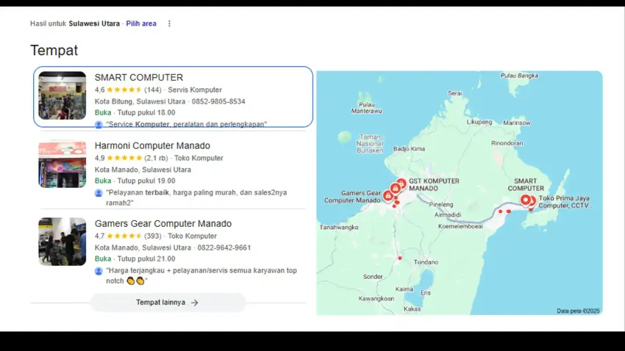Screen dimensions: 625x351
Task: Click phone number 0822-9642-9661
Action: click(x=224, y=247)
